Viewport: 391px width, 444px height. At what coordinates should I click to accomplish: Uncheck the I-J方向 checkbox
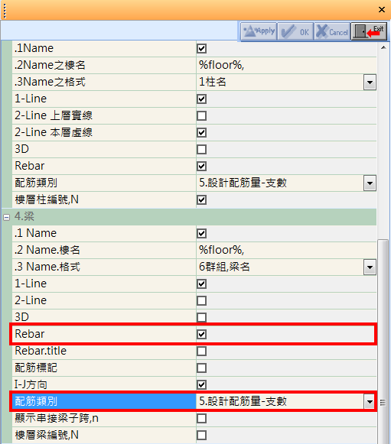point(201,385)
